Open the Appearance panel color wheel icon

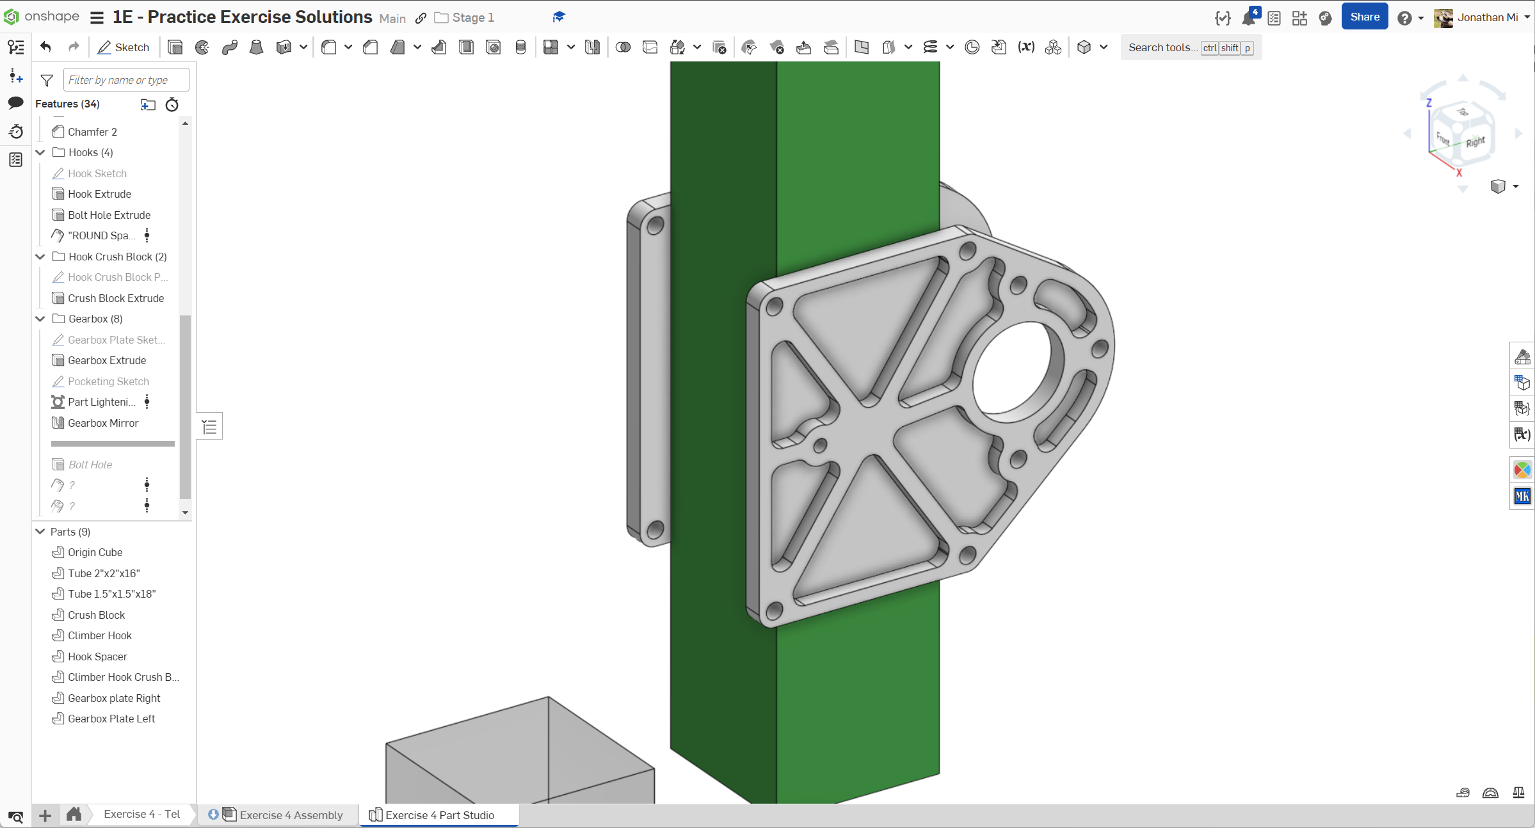pyautogui.click(x=1522, y=470)
